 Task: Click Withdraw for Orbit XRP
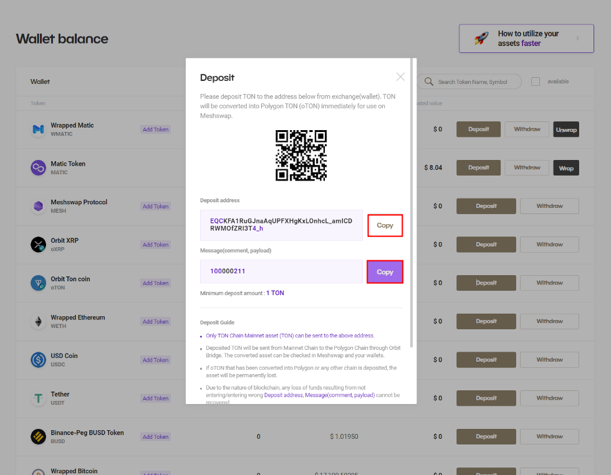549,245
